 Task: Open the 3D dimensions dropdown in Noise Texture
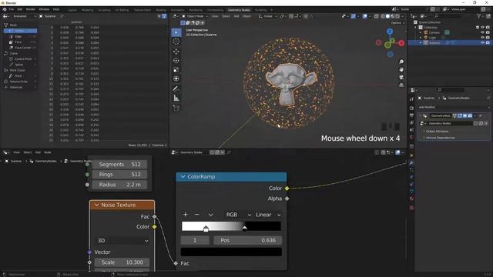point(122,241)
